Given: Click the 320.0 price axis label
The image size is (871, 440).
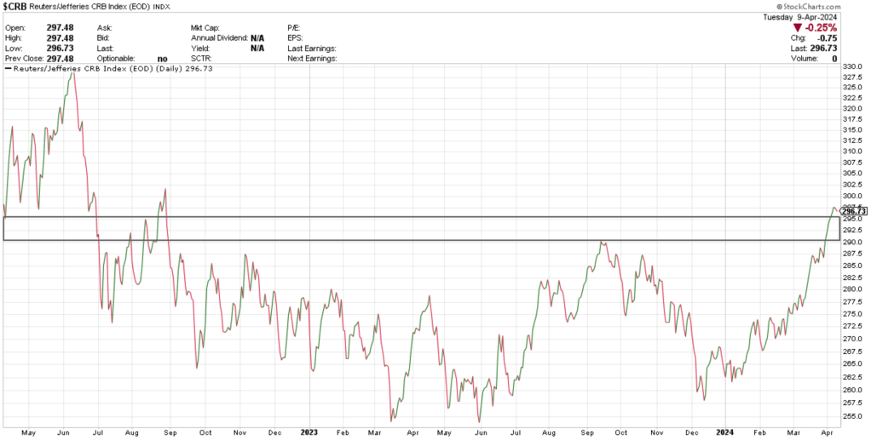Looking at the screenshot, I should (x=853, y=109).
